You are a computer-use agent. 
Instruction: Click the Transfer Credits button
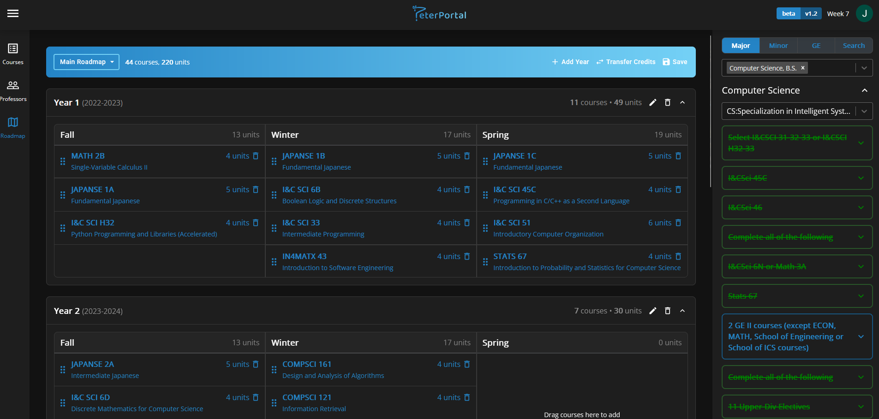click(x=626, y=62)
